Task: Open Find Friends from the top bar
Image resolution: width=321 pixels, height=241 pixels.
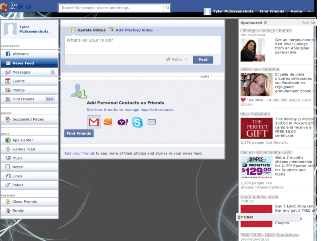Action: pyautogui.click(x=272, y=11)
